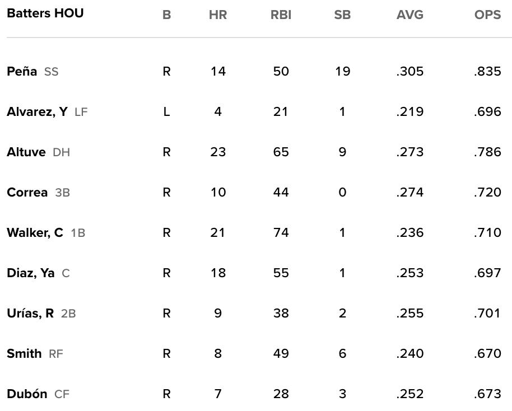
Task: Open Dubón's player profile
Action: pyautogui.click(x=27, y=394)
